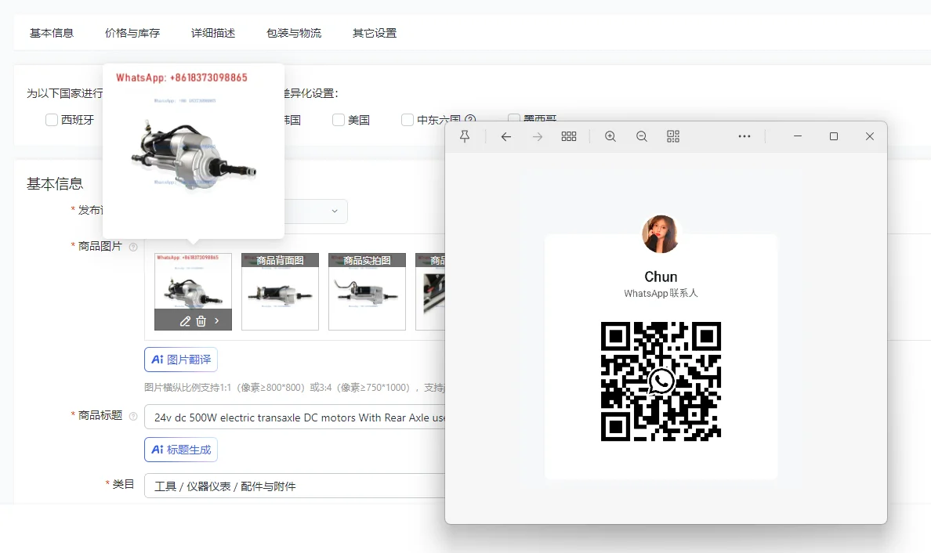
Task: Check the 西班牙 country checkbox
Action: (x=52, y=120)
